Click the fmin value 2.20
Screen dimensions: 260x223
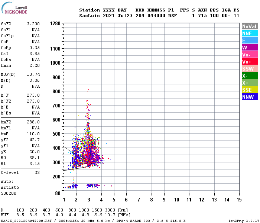(35, 65)
